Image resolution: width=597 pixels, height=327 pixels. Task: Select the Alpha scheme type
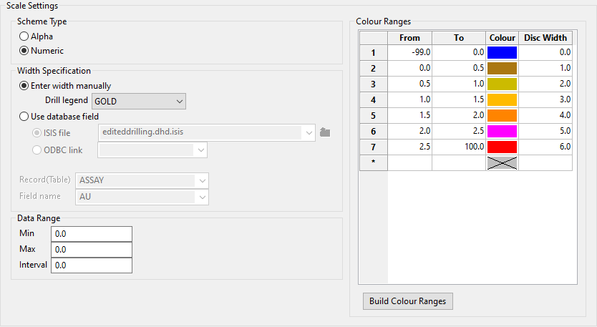tap(24, 36)
